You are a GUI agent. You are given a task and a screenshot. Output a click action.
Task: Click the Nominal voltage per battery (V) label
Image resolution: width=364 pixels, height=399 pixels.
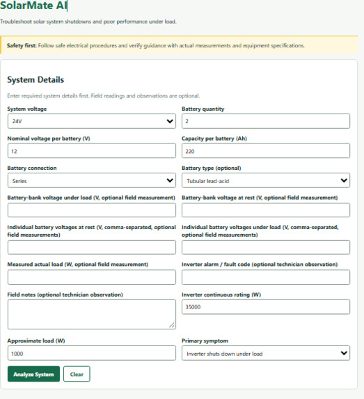click(49, 139)
